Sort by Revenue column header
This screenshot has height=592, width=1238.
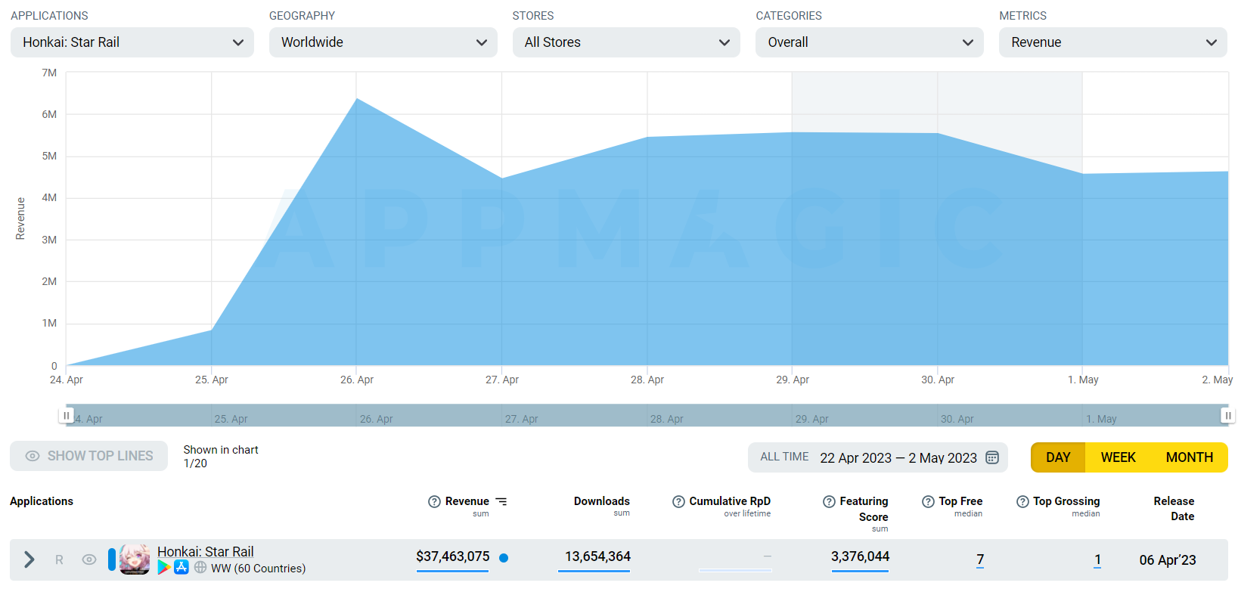point(467,501)
